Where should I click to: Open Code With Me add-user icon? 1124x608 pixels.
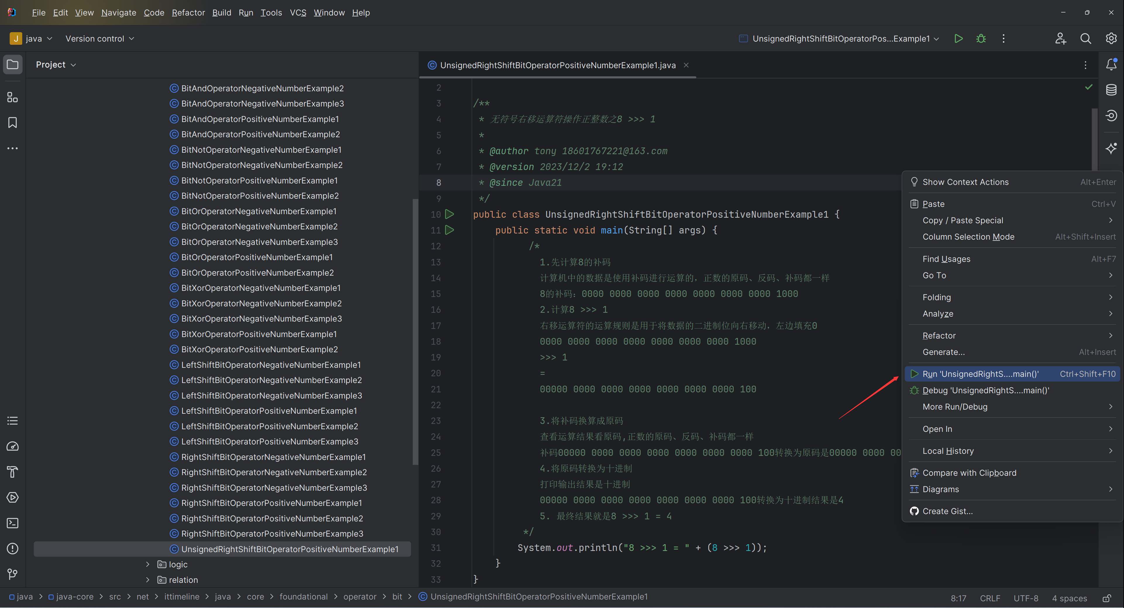pos(1061,38)
